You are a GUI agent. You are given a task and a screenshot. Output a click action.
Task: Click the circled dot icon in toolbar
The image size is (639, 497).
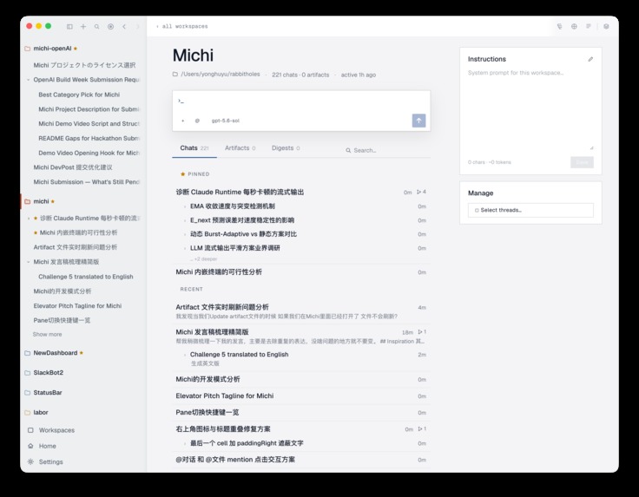coord(110,27)
